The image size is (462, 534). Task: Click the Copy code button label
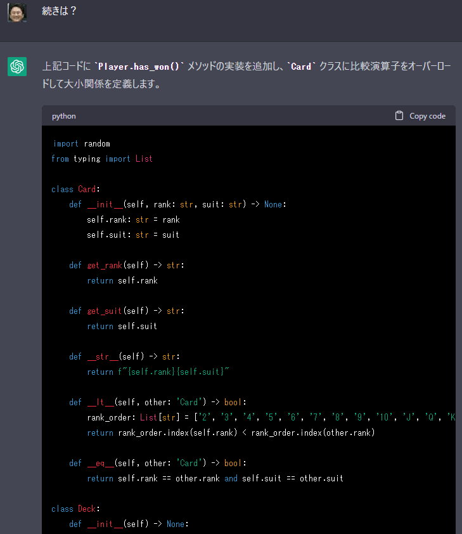(x=427, y=116)
